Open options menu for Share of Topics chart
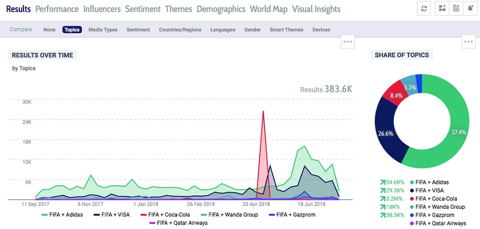The image size is (480, 229). [469, 42]
